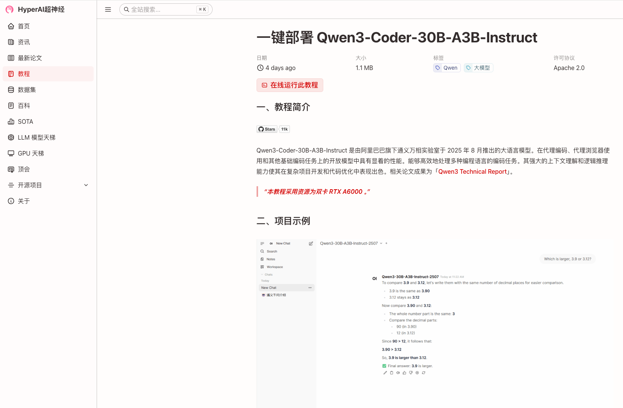Select the Qwen tag

click(x=446, y=67)
